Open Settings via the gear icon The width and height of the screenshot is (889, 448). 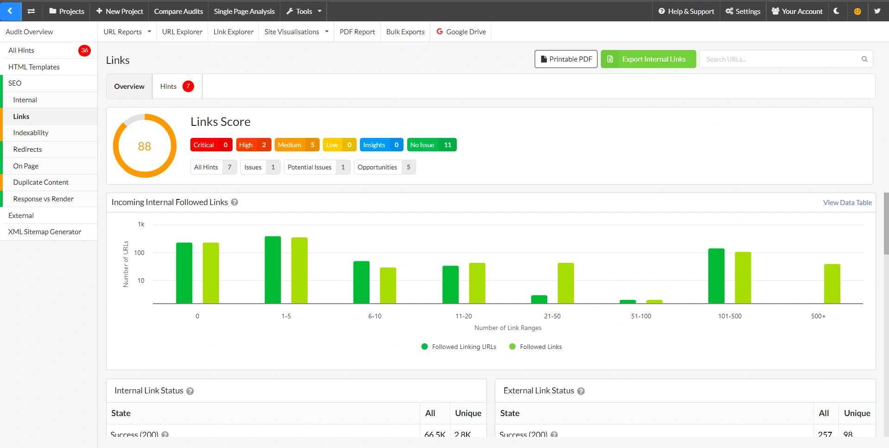pyautogui.click(x=728, y=11)
